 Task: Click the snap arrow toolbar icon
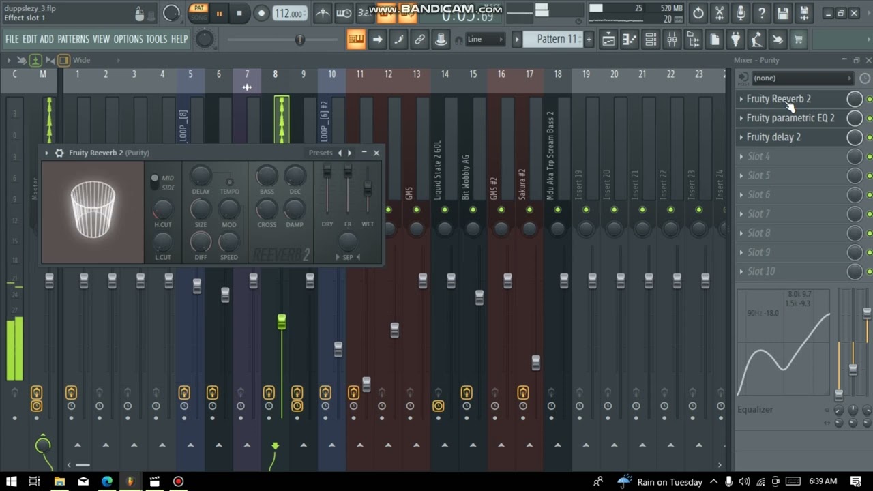[377, 40]
